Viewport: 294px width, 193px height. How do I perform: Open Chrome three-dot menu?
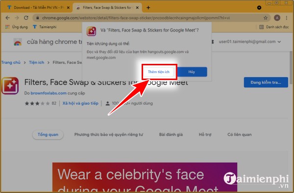point(286,18)
